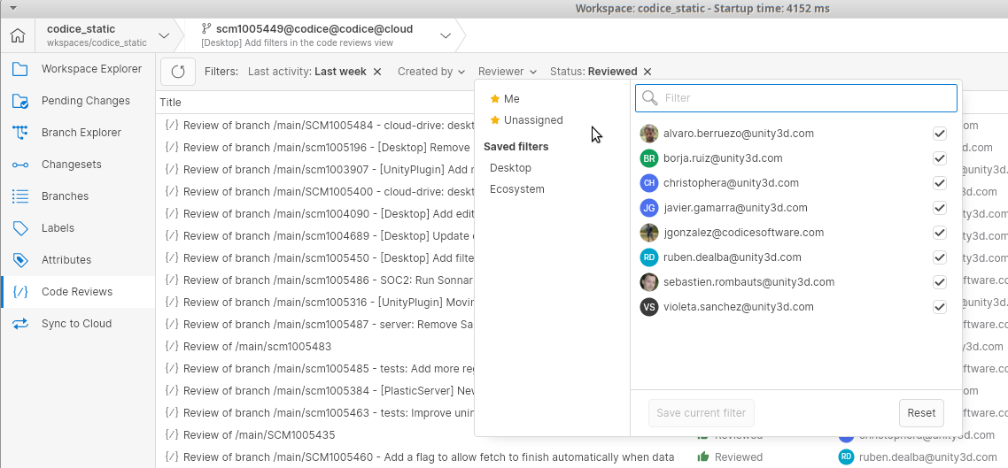Open the Last activity filter
Screen dimensions: 1008x468
point(307,72)
